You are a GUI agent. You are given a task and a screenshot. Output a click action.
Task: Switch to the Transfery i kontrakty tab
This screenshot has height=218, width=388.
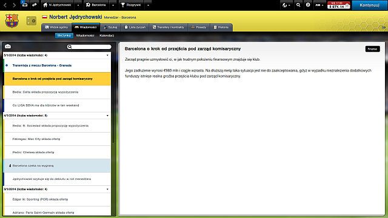pos(169,27)
